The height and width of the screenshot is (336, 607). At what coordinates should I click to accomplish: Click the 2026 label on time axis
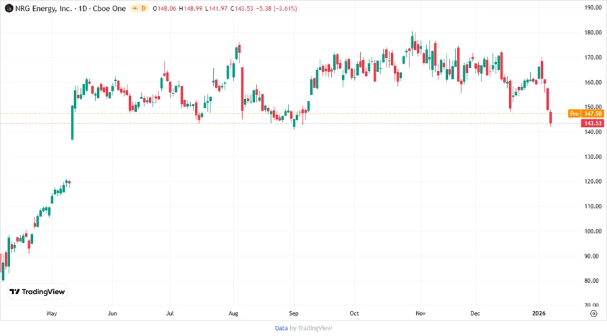tap(539, 314)
